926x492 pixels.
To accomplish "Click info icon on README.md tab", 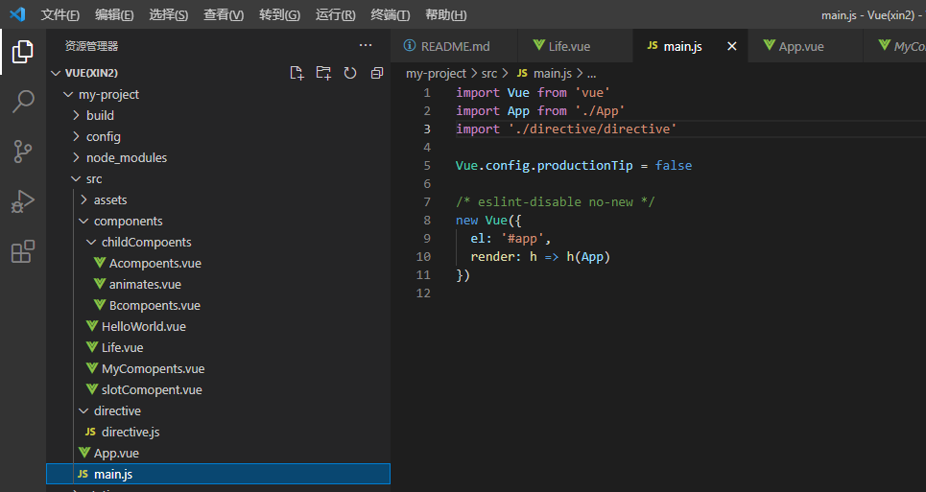I will click(409, 45).
